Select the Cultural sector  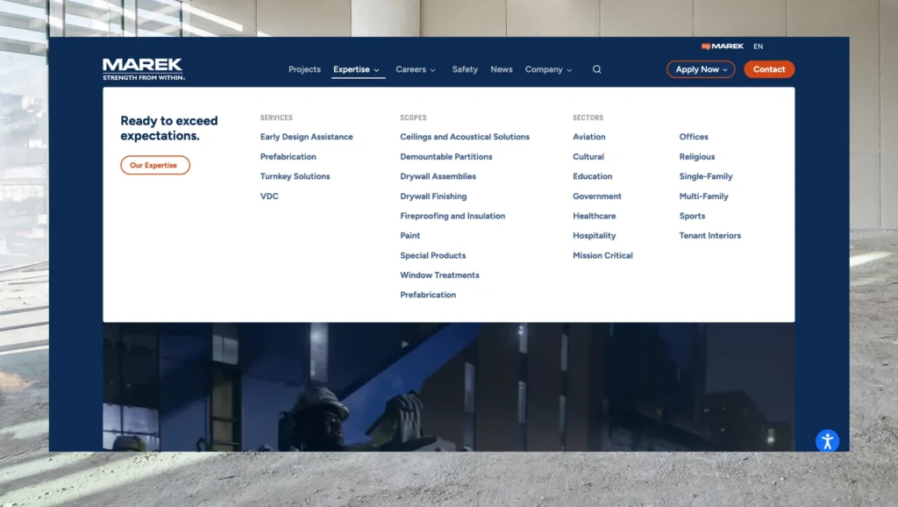pos(588,156)
